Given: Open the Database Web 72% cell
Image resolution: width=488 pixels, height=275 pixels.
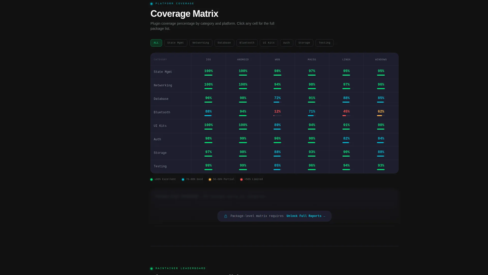Looking at the screenshot, I should coord(277,99).
